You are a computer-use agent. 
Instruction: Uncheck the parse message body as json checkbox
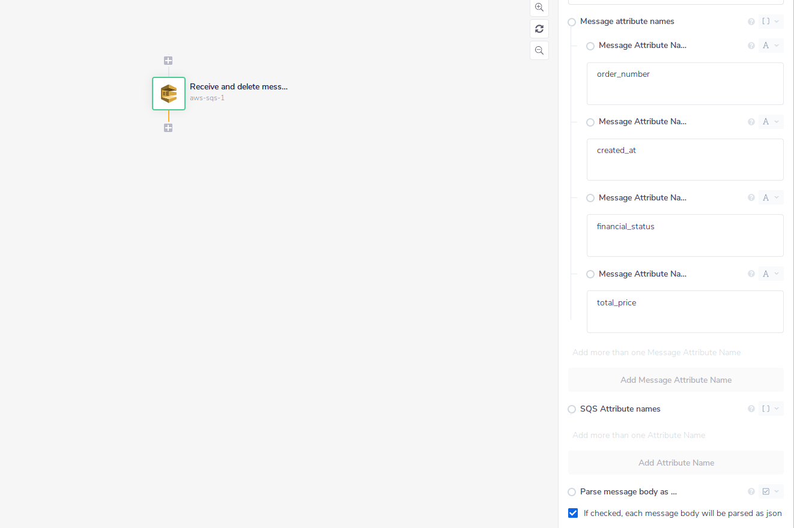[x=573, y=513]
